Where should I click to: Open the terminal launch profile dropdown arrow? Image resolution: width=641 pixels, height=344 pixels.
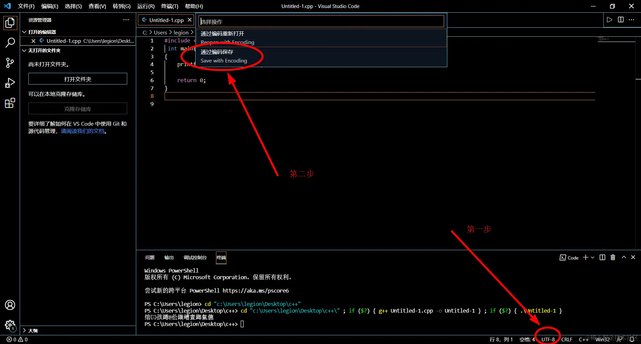[593, 257]
